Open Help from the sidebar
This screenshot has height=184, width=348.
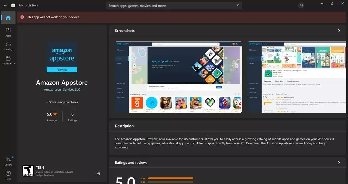[x=8, y=176]
